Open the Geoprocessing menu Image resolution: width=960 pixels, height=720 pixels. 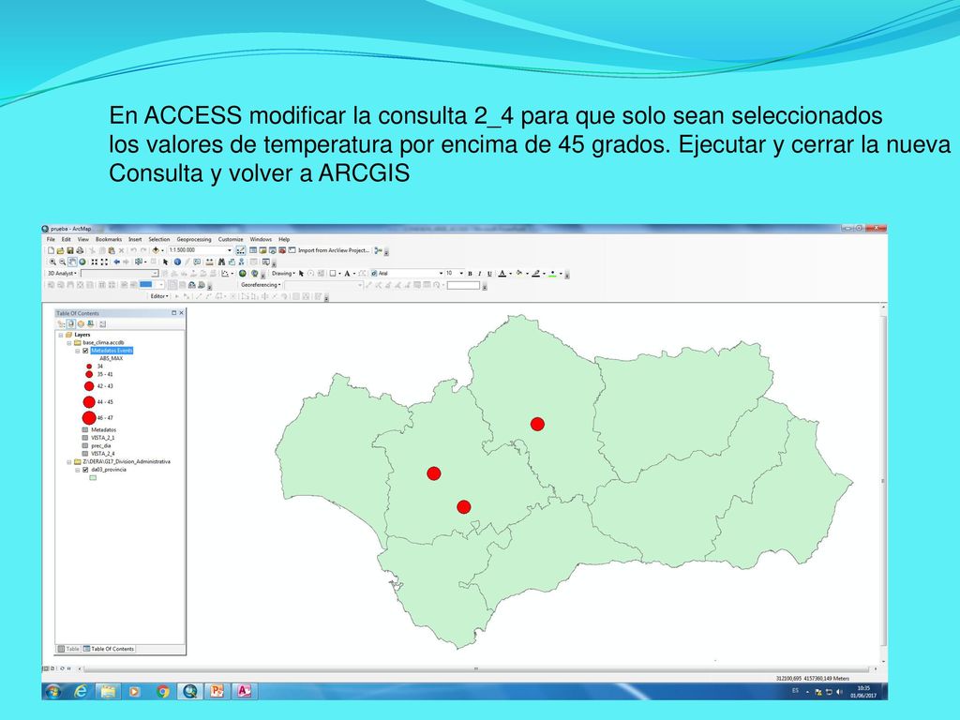coord(193,239)
